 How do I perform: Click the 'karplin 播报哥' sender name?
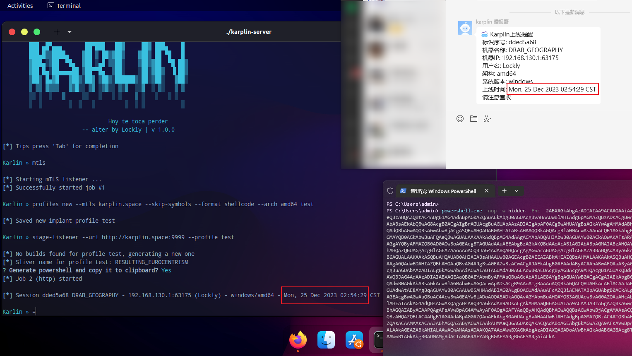point(492,22)
